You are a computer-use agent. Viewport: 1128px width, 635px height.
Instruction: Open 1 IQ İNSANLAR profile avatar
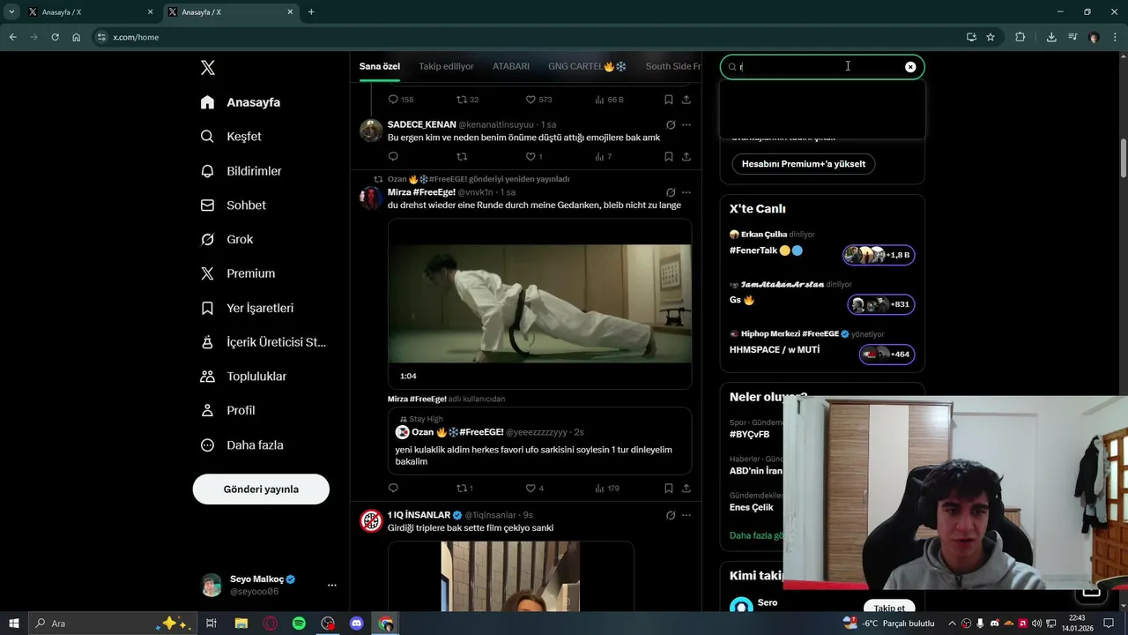tap(371, 520)
